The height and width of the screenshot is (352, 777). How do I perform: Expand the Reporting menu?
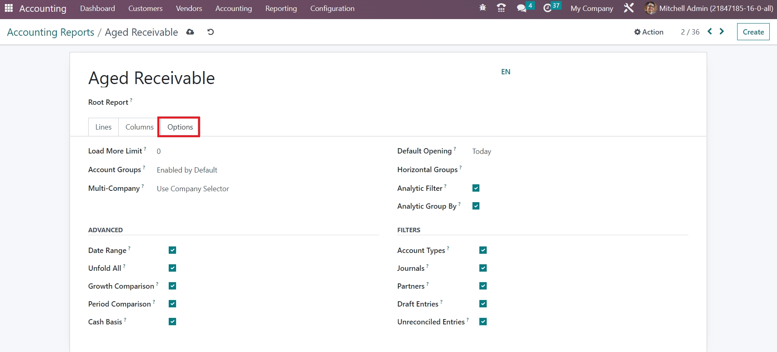[x=281, y=9]
